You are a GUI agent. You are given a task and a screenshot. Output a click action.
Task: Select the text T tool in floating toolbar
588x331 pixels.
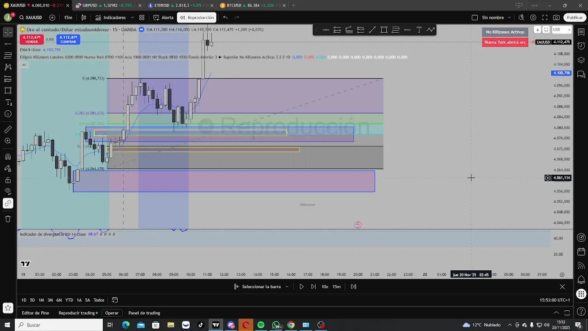419,30
